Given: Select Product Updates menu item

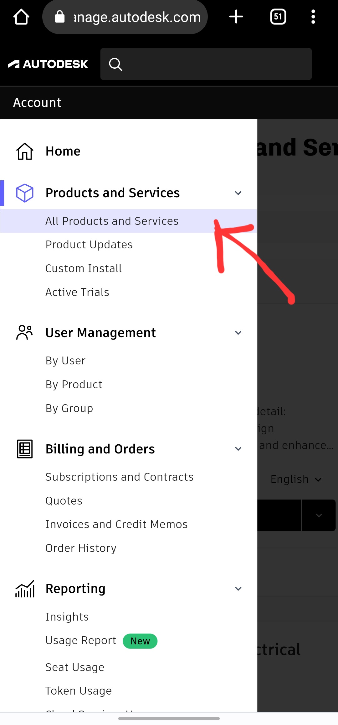Looking at the screenshot, I should tap(89, 245).
